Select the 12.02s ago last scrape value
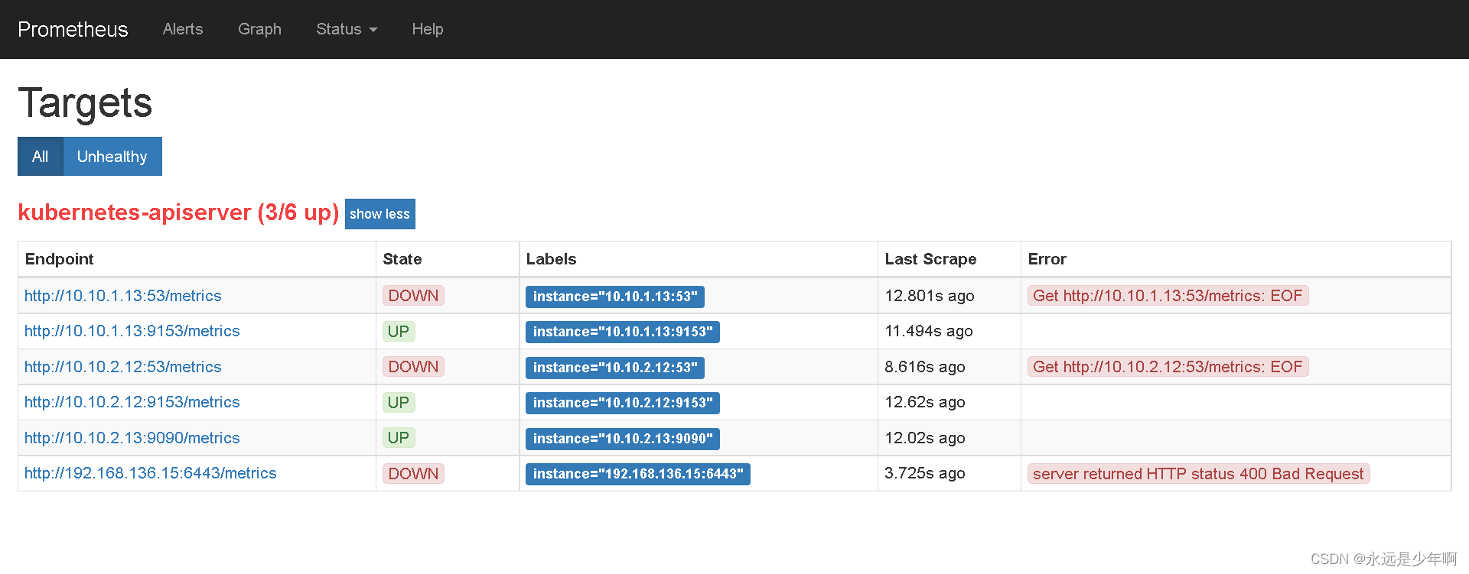Image resolution: width=1469 pixels, height=574 pixels. [x=925, y=438]
